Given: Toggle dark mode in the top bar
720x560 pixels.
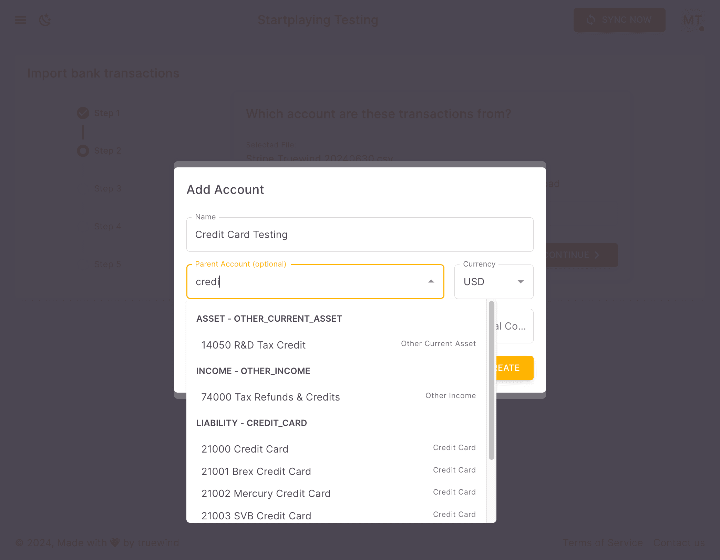Looking at the screenshot, I should coord(45,20).
